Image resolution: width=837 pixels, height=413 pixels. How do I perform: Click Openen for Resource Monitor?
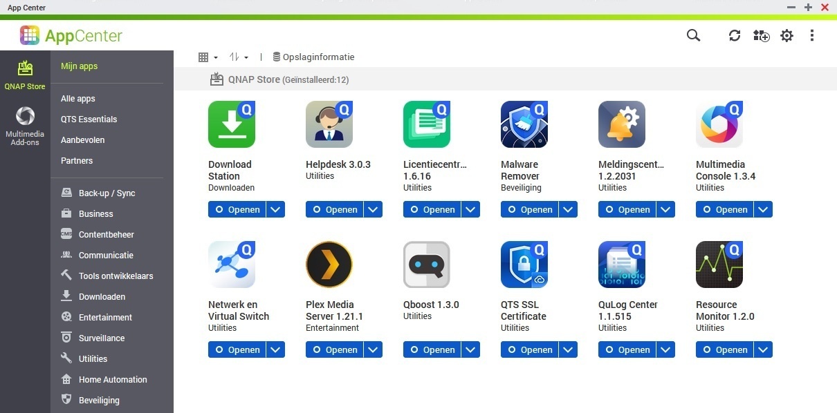click(x=725, y=349)
